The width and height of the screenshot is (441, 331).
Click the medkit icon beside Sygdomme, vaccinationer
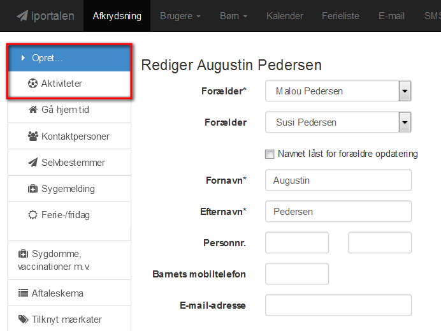[23, 254]
